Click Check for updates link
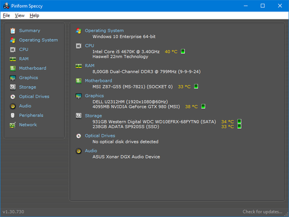 [x=263, y=212]
